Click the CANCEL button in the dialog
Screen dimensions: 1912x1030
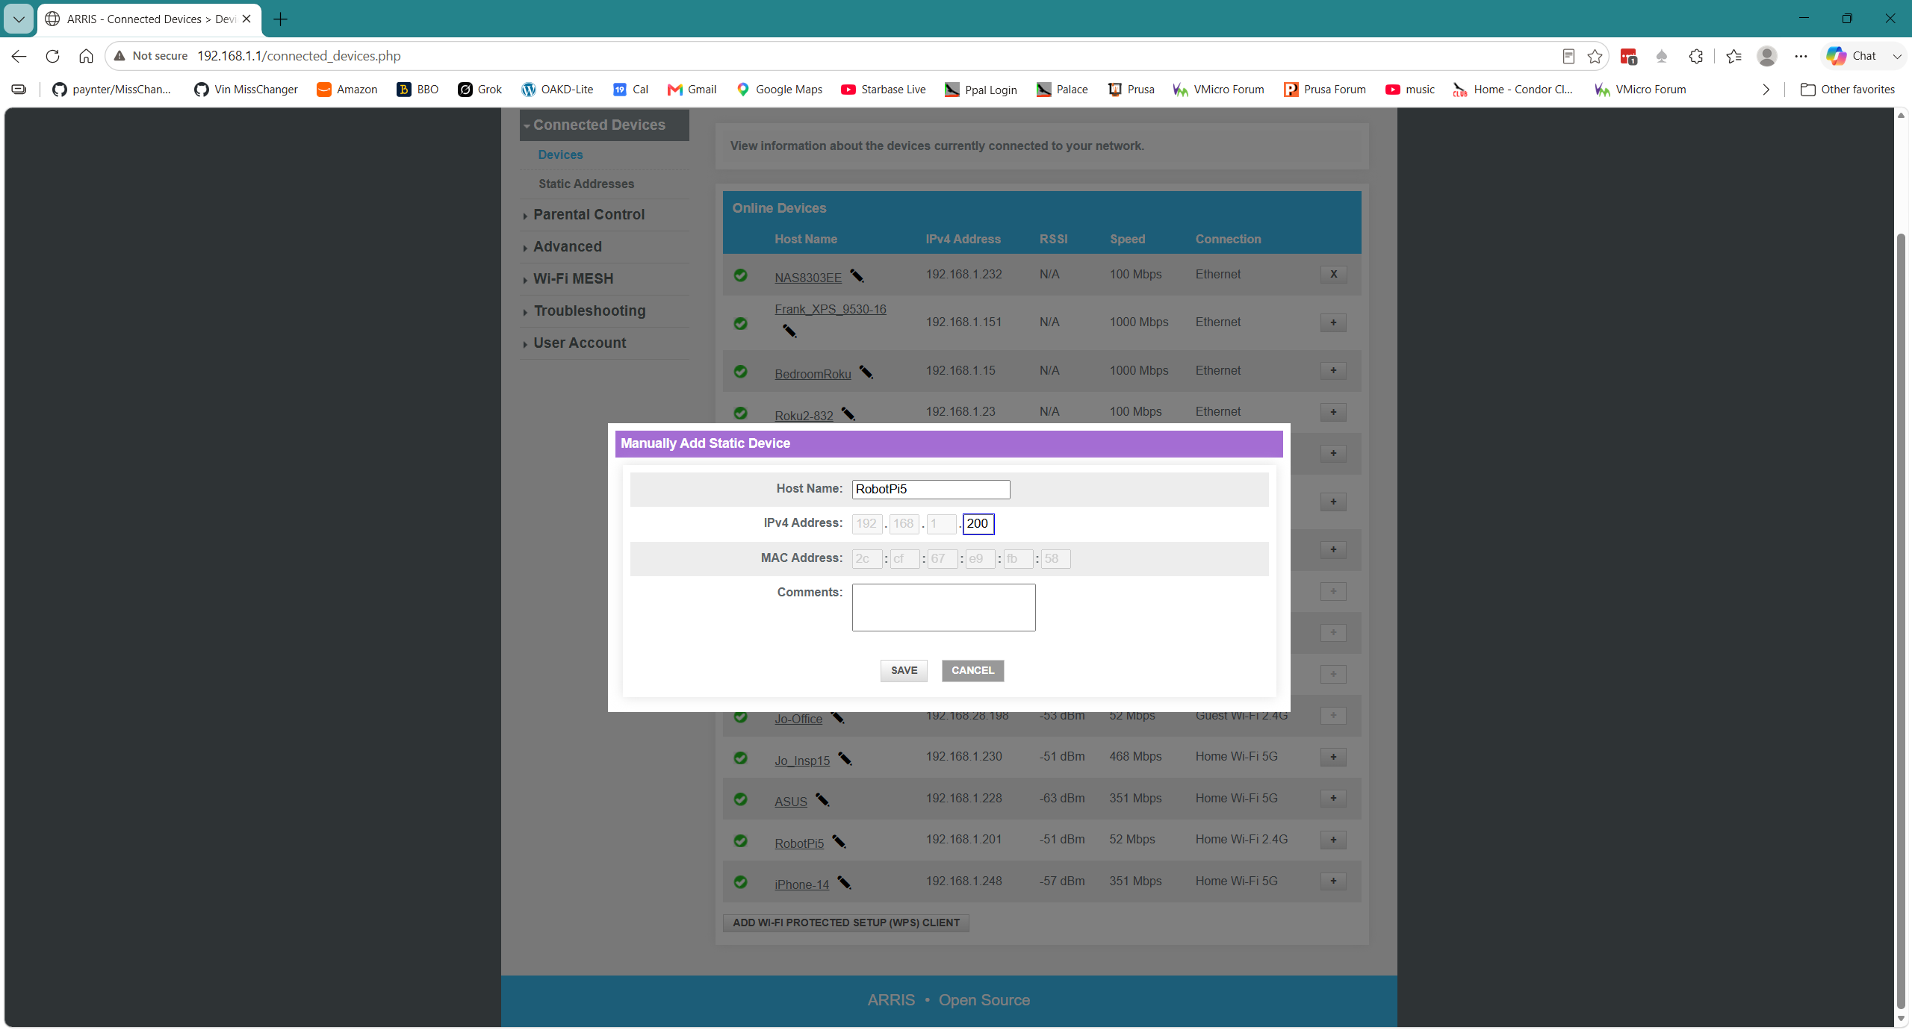(x=972, y=670)
